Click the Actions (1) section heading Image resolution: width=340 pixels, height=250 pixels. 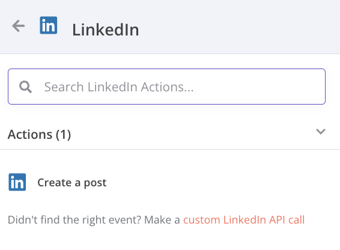[39, 135]
